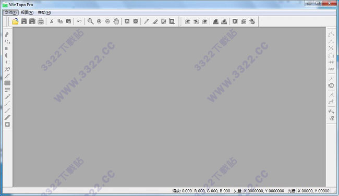The width and height of the screenshot is (339, 196).
Task: Close the WinTopo Pro window
Action: click(329, 3)
